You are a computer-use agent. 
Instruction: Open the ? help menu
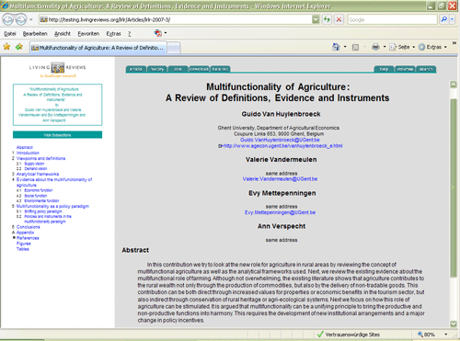[x=130, y=34]
